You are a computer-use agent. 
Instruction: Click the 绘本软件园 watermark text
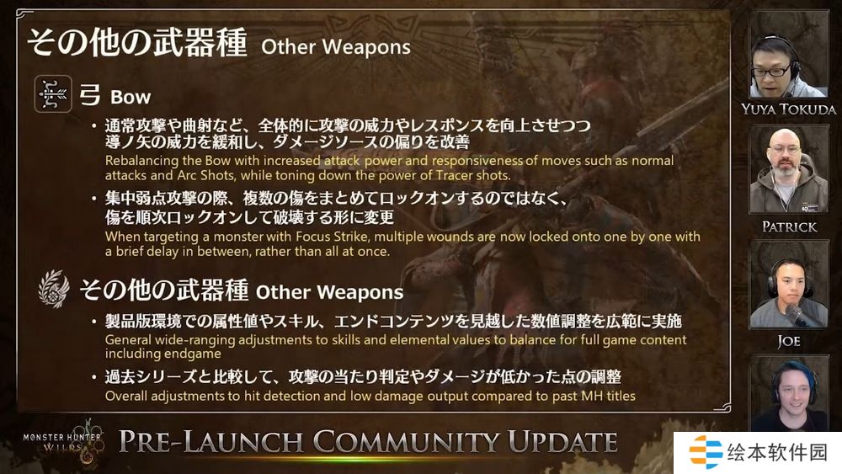[x=777, y=452]
